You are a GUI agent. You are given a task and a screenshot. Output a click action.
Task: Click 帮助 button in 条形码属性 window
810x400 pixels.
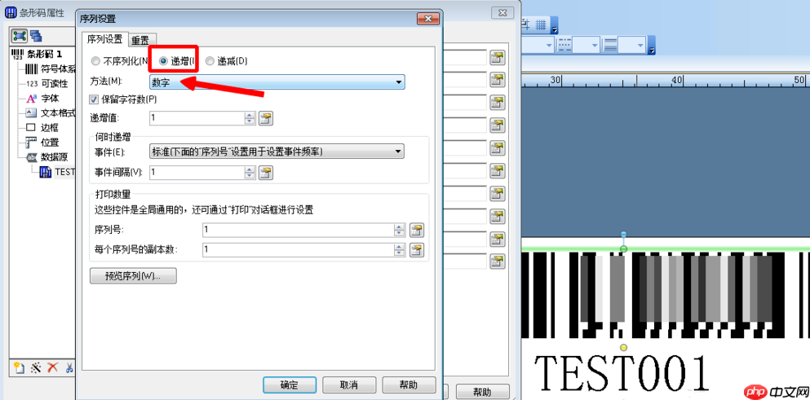tap(483, 391)
